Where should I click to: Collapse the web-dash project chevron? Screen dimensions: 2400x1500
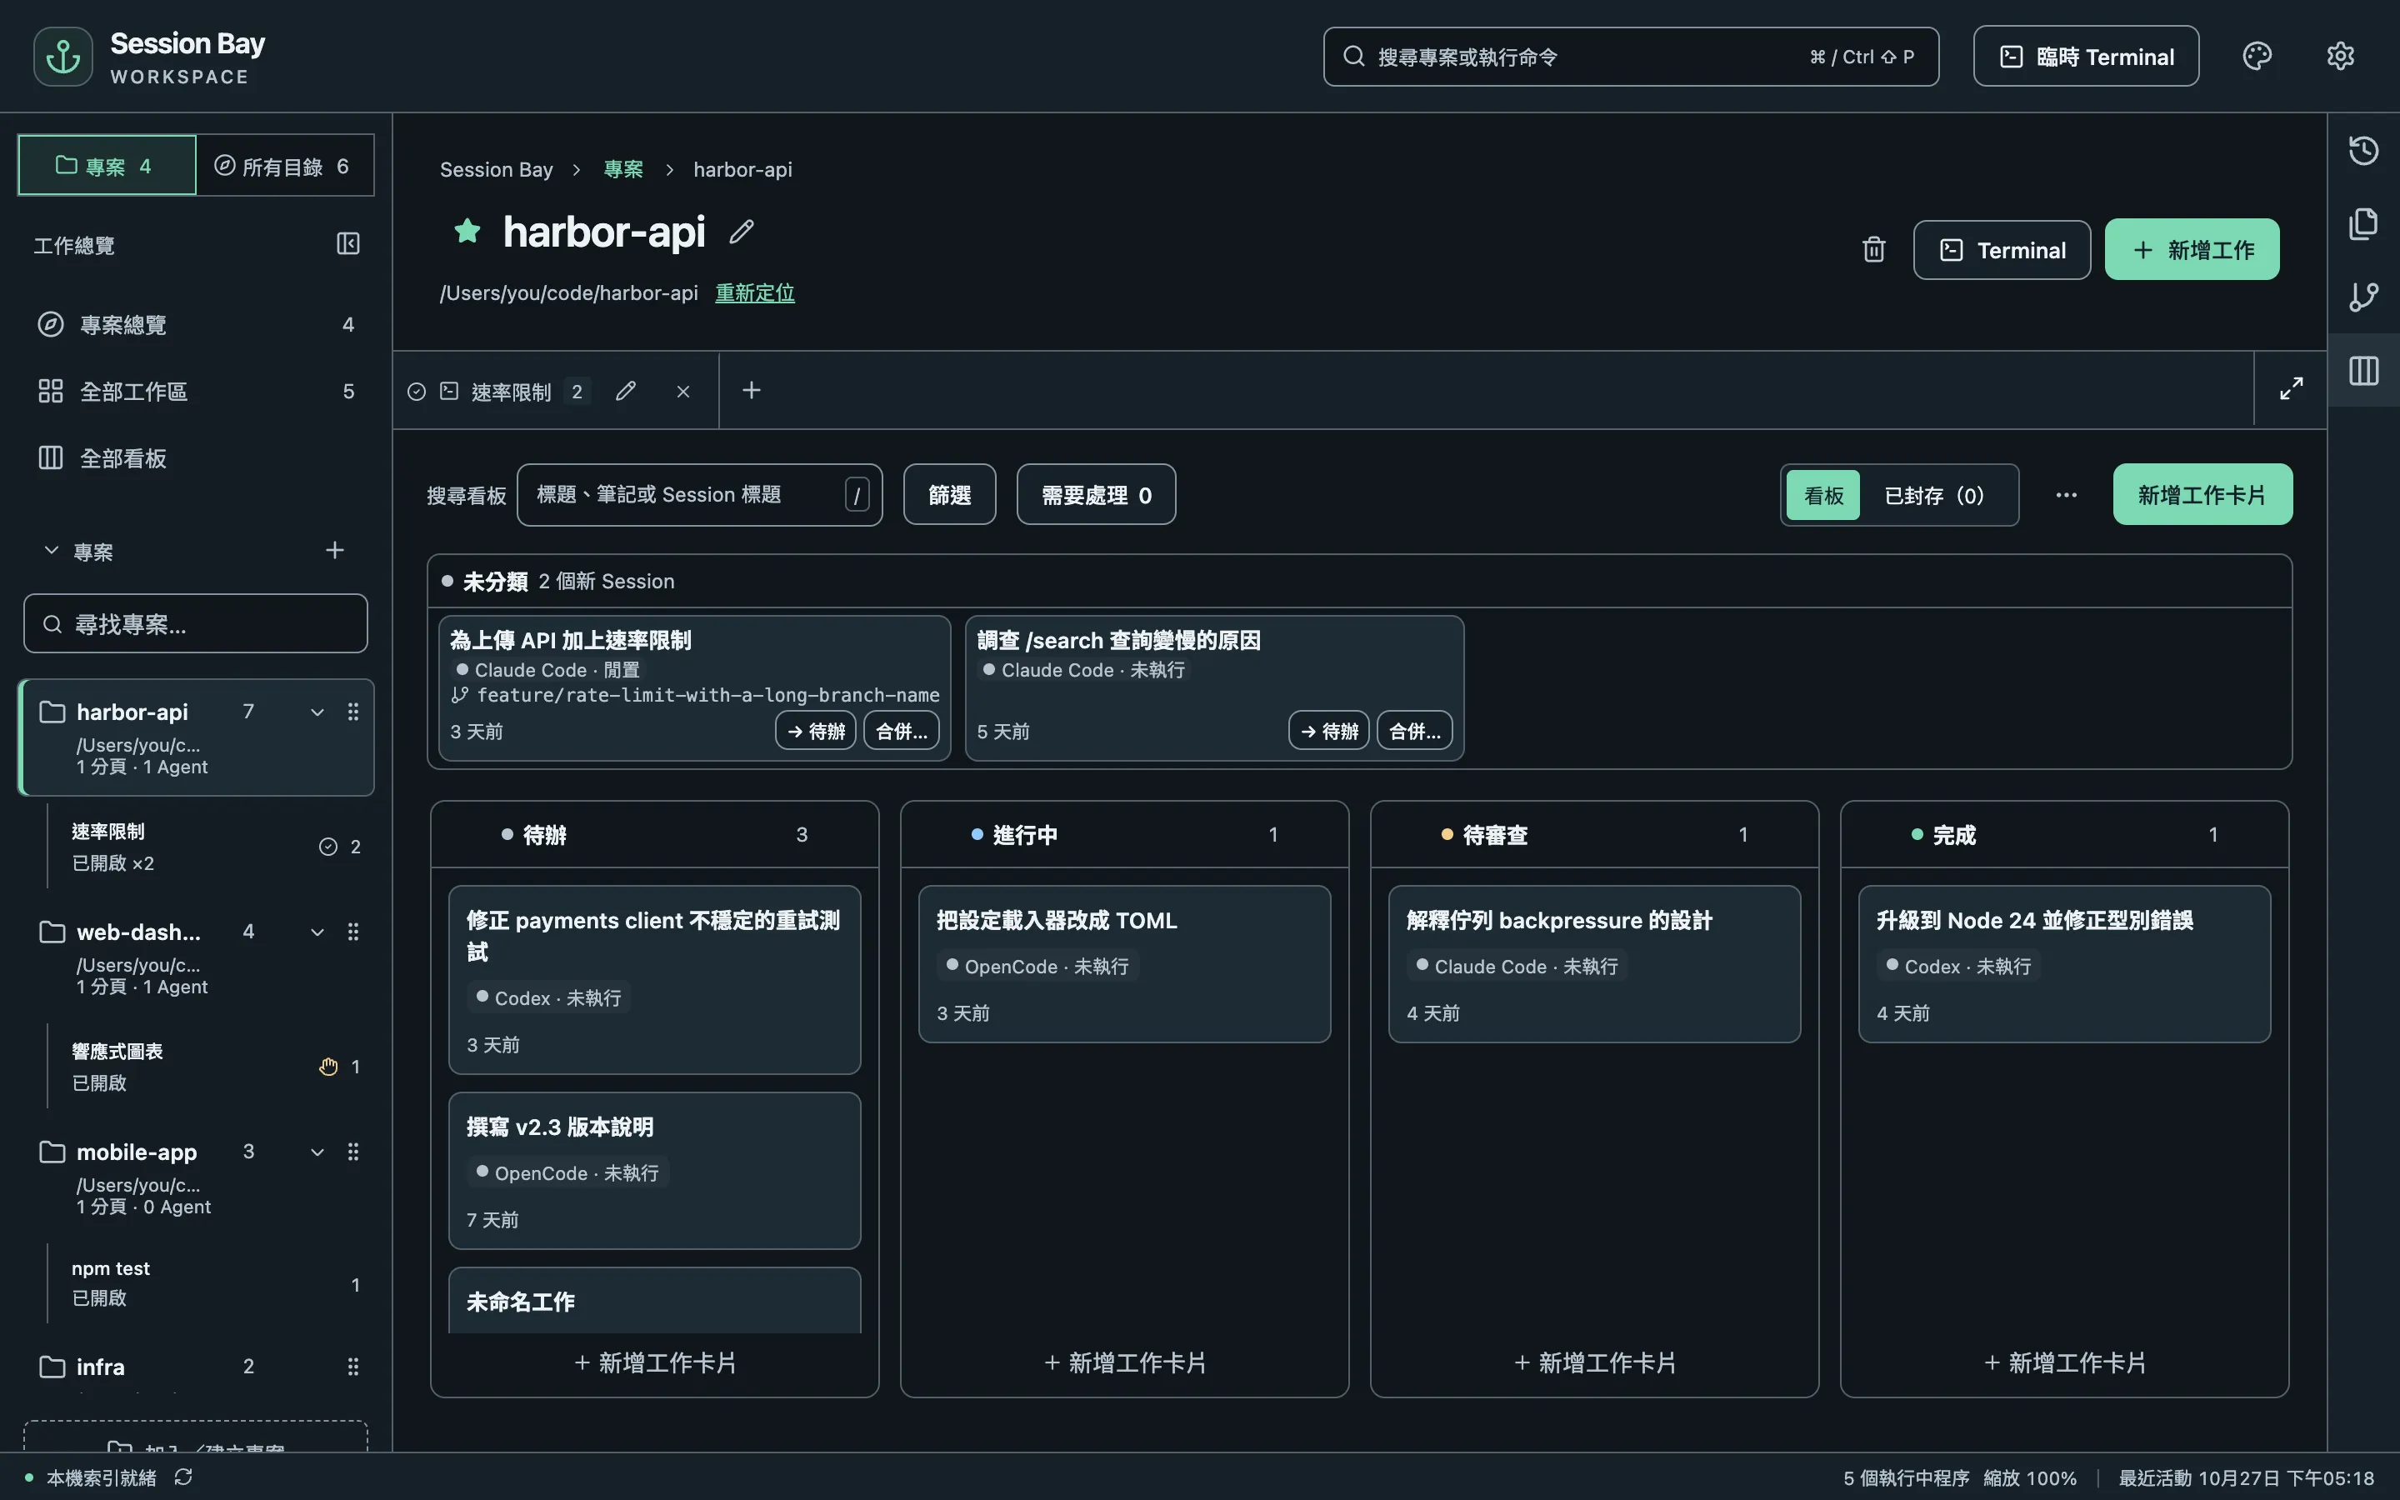[x=317, y=932]
